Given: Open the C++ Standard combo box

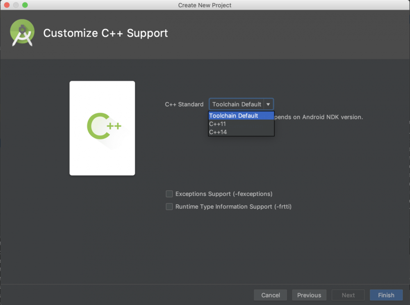Looking at the screenshot, I should click(241, 104).
